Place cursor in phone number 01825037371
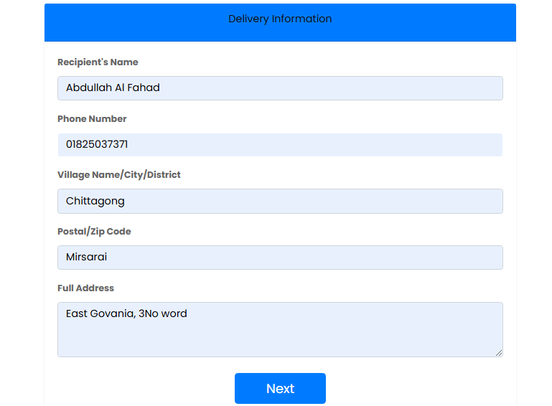The width and height of the screenshot is (552, 406). pyautogui.click(x=97, y=144)
